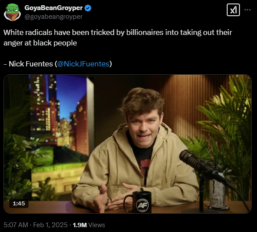Click the 1:45 video duration badge
This screenshot has width=257, height=232.
click(19, 204)
